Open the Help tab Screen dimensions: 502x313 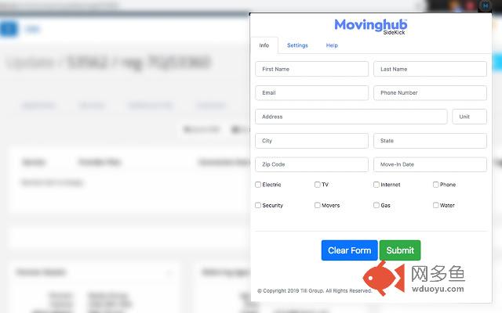[x=332, y=45]
